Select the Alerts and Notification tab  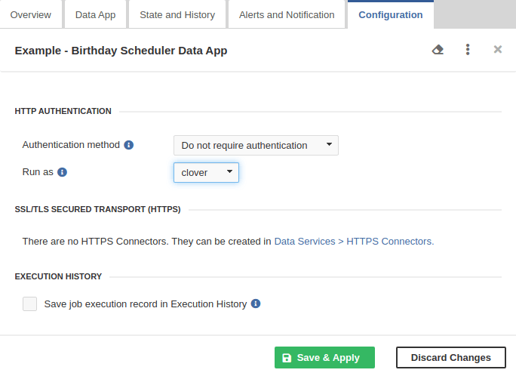287,15
